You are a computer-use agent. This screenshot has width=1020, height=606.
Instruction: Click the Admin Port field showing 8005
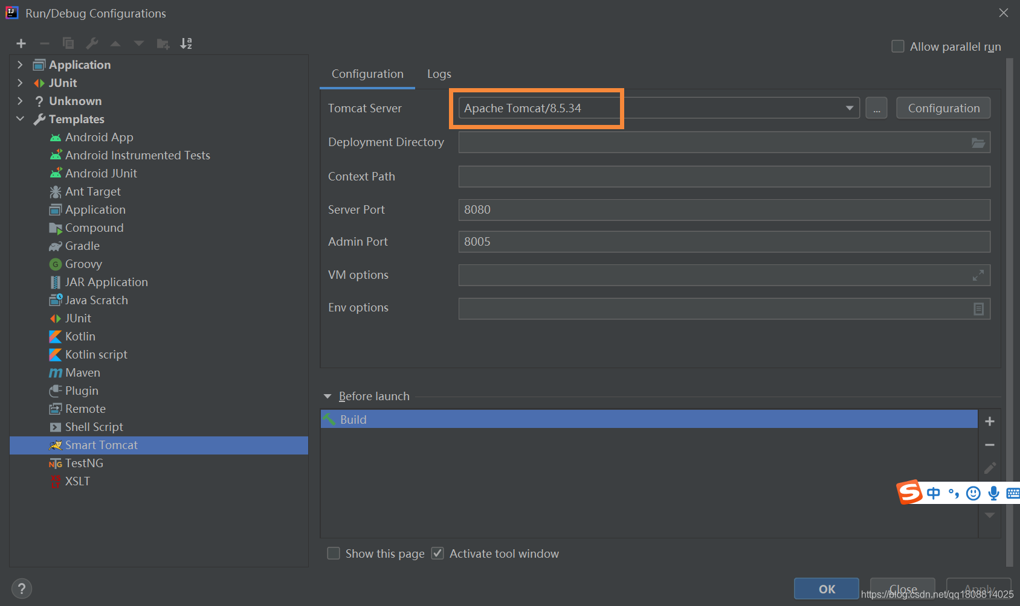coord(724,241)
